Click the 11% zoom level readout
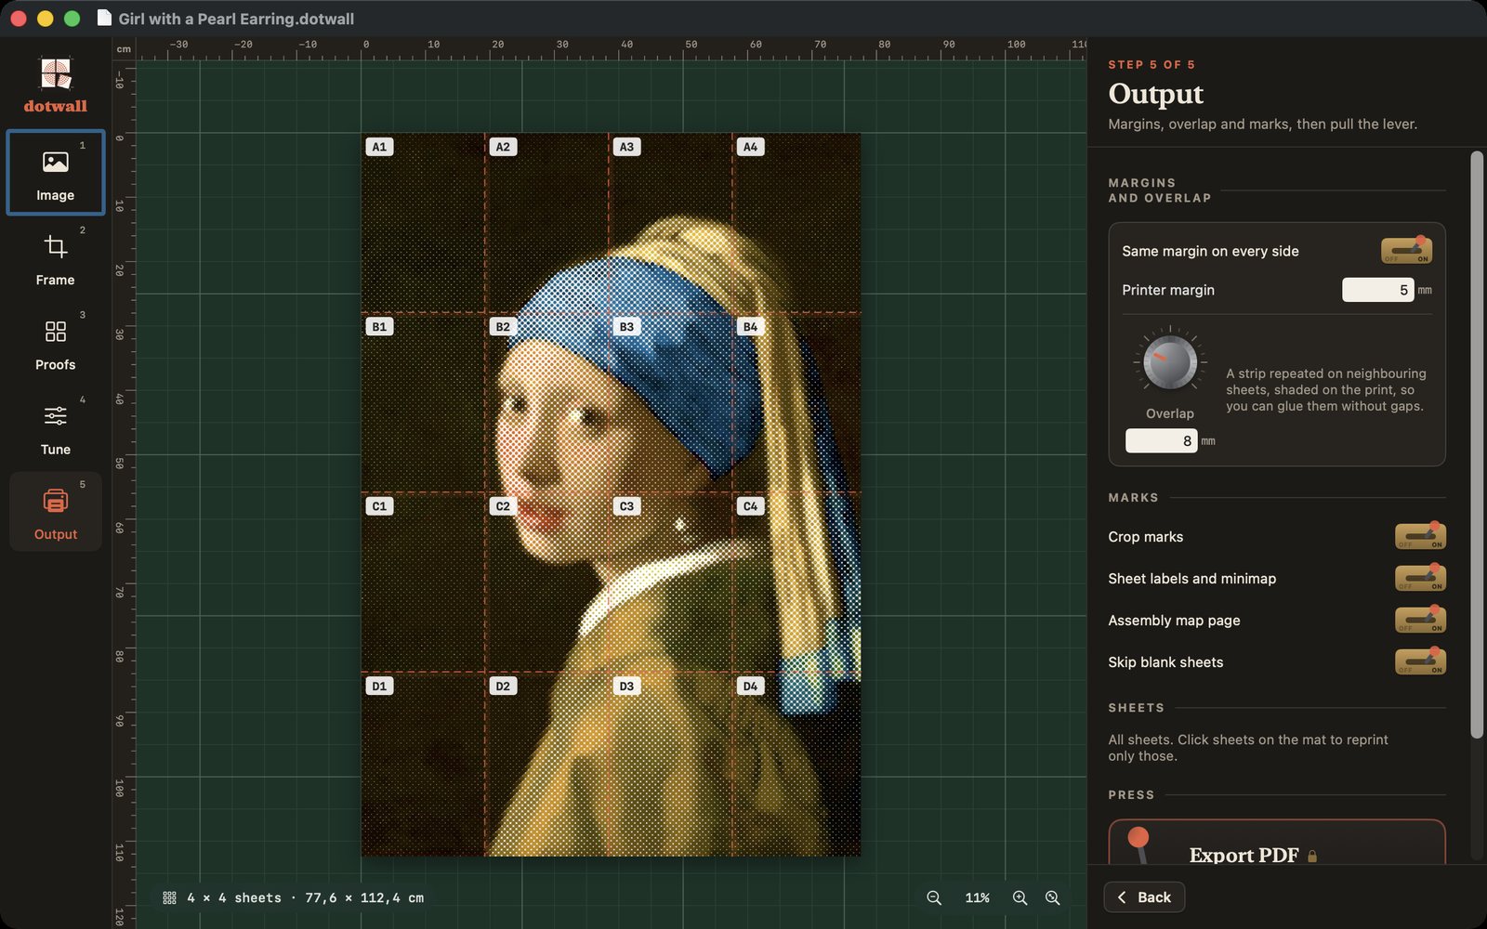Image resolution: width=1487 pixels, height=929 pixels. click(x=977, y=897)
